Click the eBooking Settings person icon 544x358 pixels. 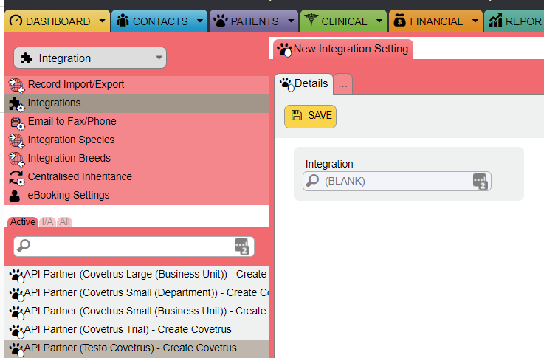tap(15, 196)
